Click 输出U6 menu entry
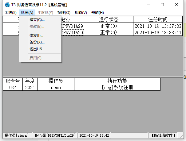 pyautogui.click(x=40, y=49)
